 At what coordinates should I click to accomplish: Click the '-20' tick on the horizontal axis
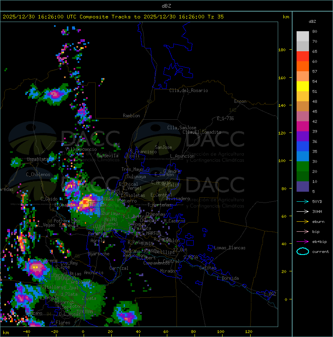click(54, 332)
